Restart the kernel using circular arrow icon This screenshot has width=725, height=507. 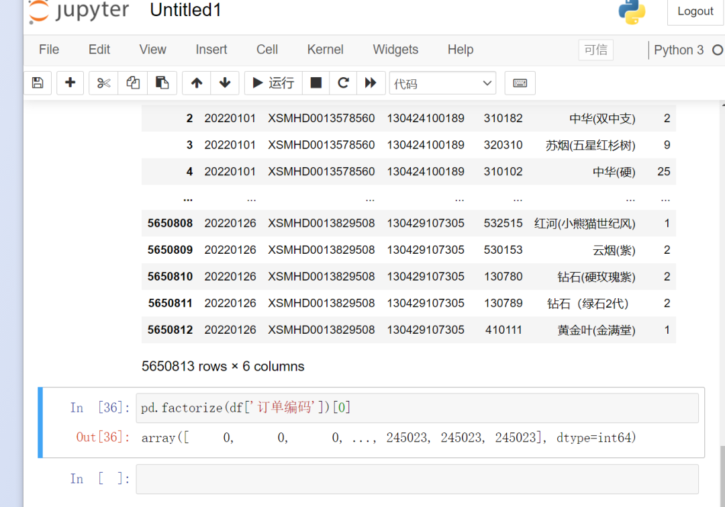pos(343,83)
